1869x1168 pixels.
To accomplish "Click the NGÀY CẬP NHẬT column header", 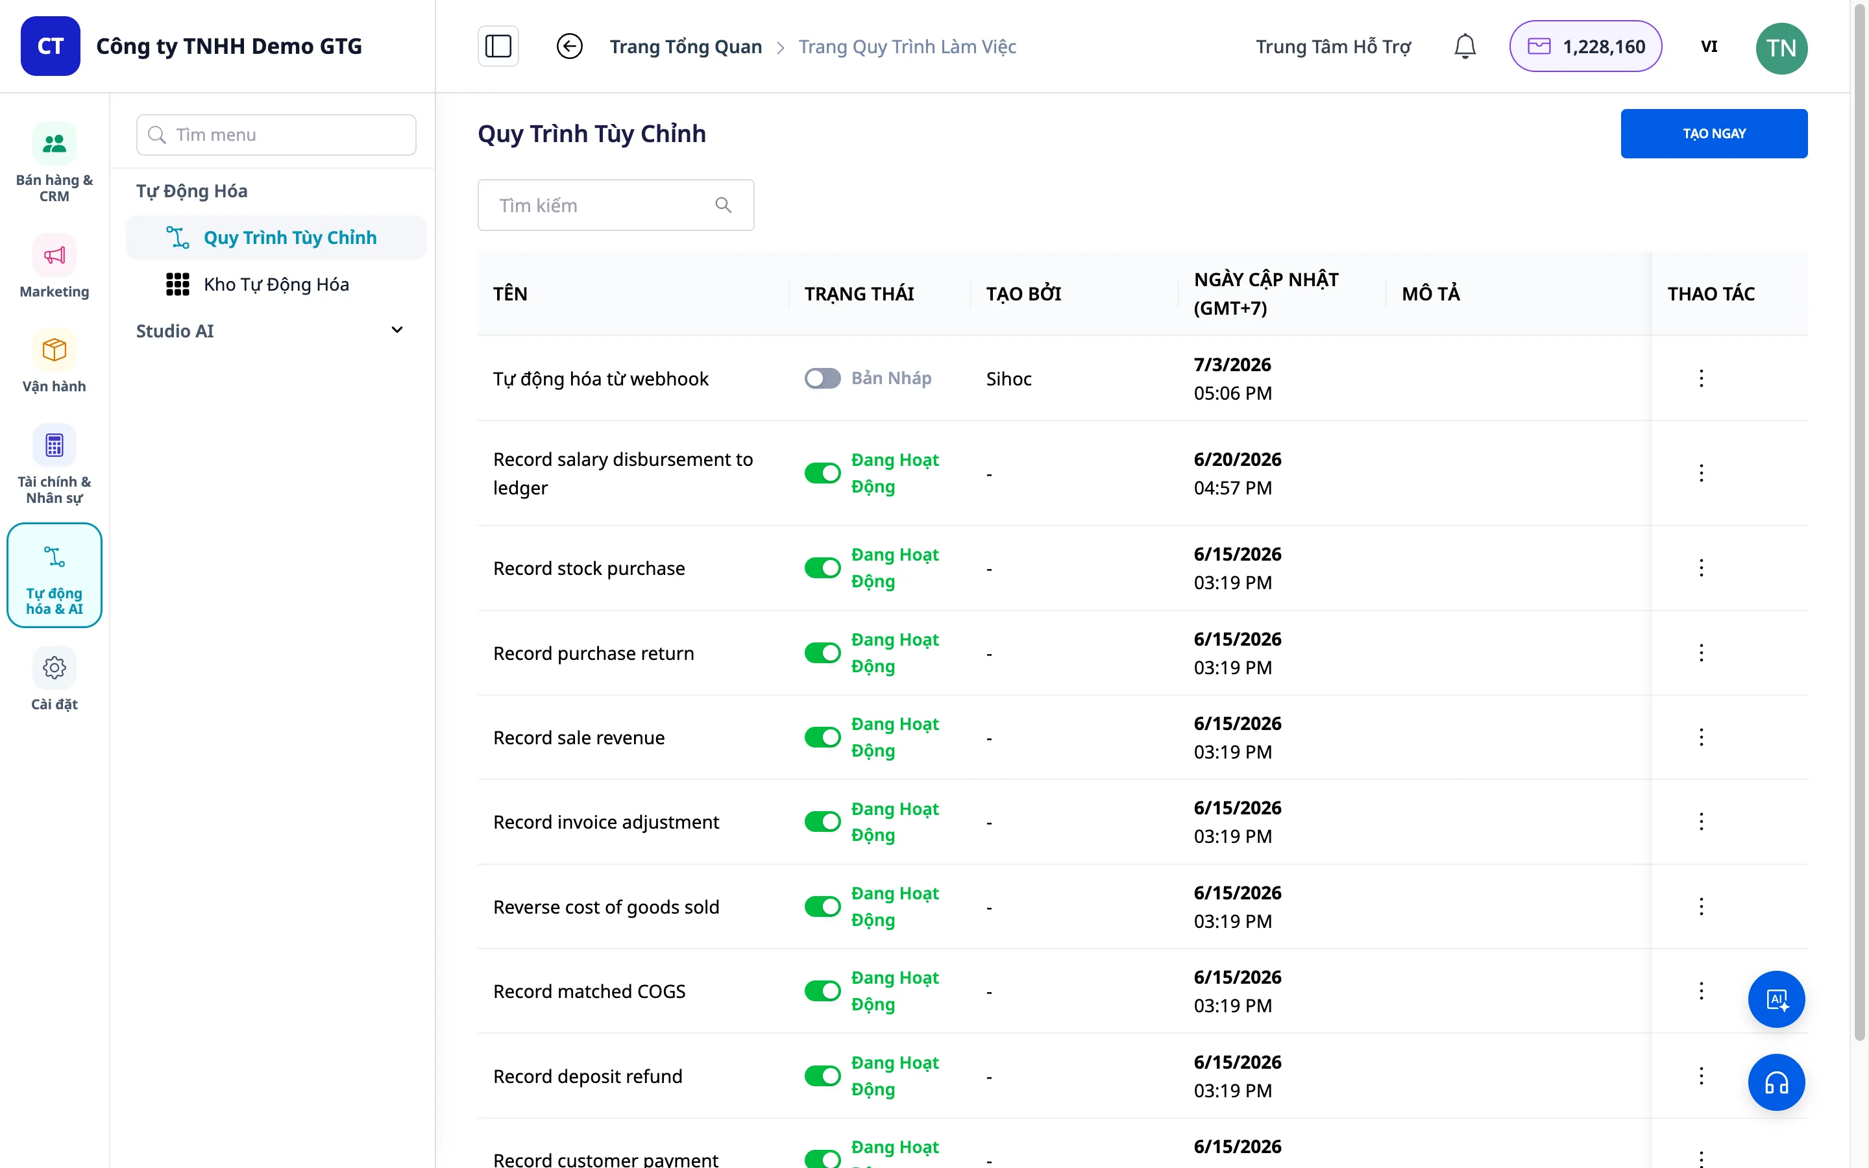I will coord(1266,293).
